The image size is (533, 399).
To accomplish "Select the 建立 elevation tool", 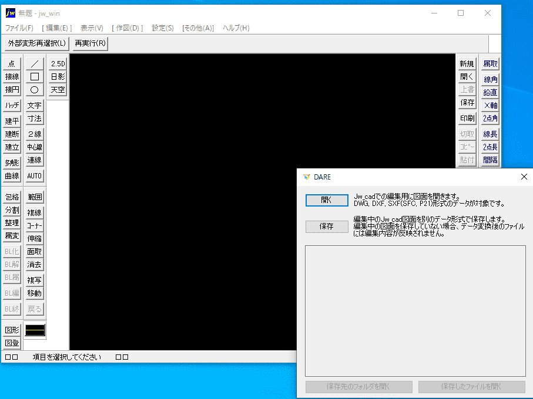I will tap(12, 147).
